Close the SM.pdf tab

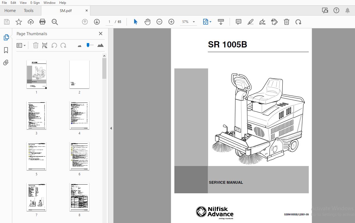coord(87,11)
